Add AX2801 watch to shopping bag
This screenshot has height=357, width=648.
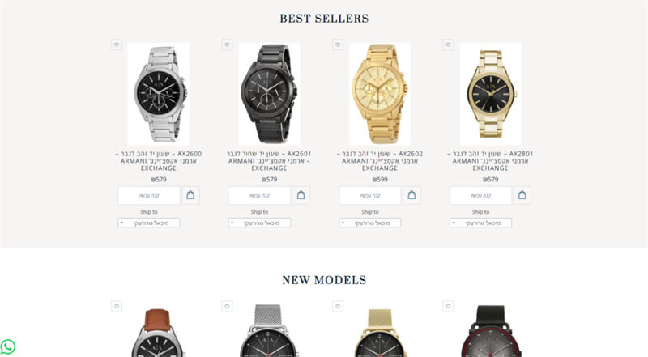(522, 195)
